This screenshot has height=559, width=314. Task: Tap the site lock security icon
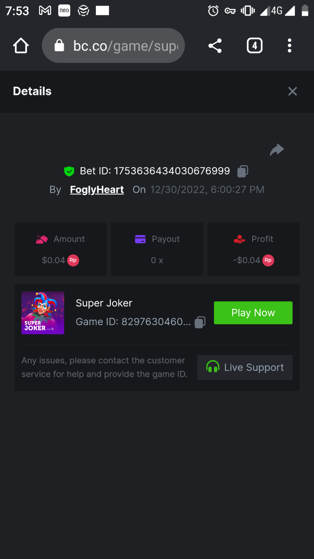(59, 46)
